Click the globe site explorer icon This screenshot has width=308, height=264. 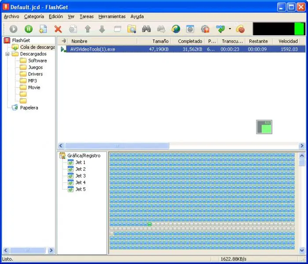click(x=176, y=29)
